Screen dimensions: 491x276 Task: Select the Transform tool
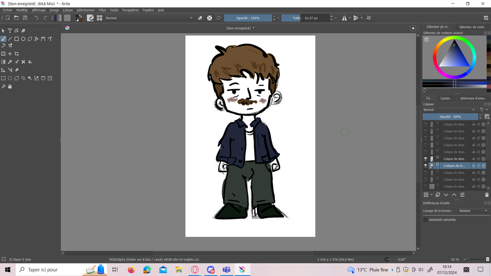click(3, 54)
